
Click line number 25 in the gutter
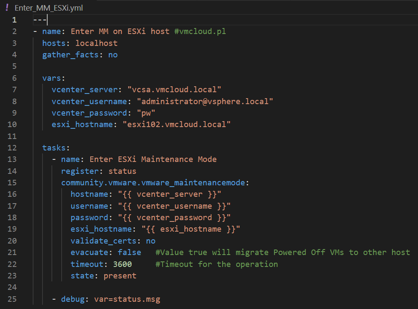(x=12, y=299)
